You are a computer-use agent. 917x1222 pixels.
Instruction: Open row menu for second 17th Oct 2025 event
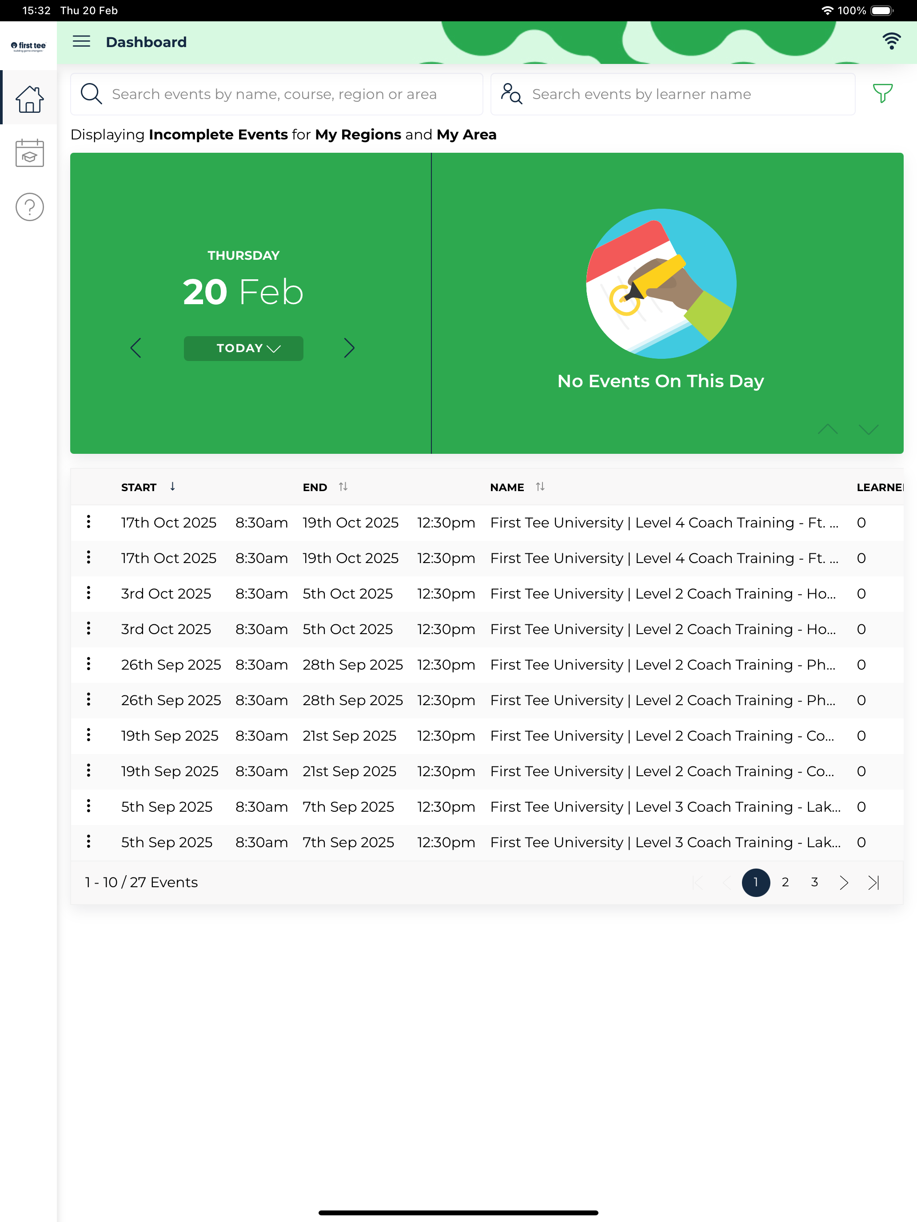coord(88,557)
